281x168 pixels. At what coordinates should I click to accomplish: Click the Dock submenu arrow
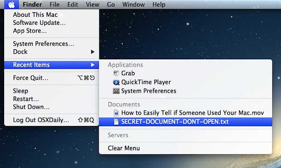(x=92, y=52)
